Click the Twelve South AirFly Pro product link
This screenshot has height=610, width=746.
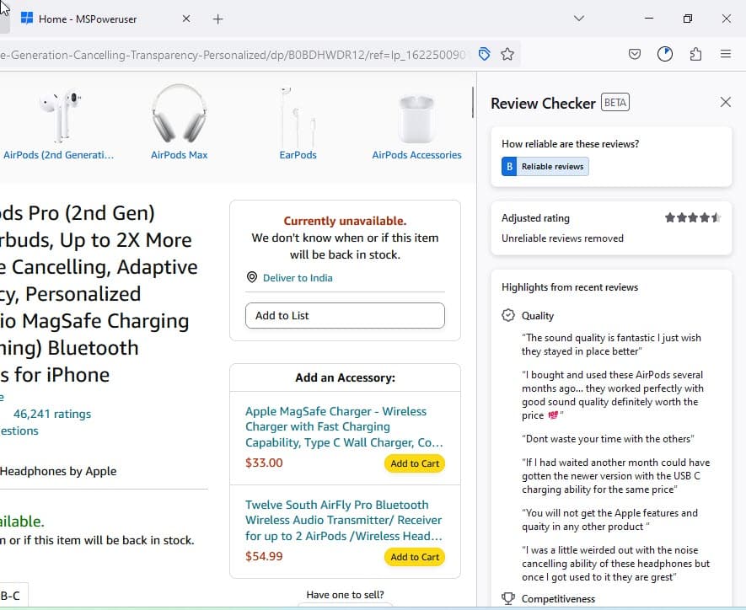344,520
